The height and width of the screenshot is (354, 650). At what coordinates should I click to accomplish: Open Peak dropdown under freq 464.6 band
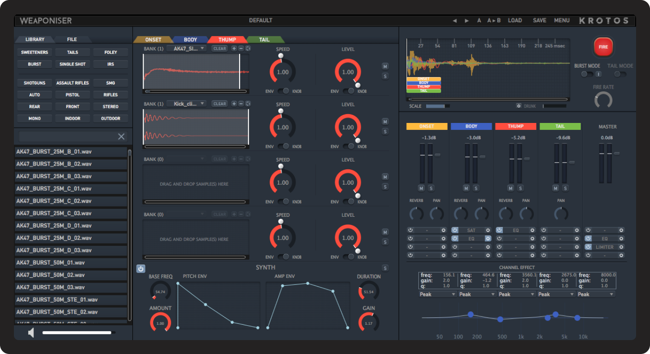click(477, 294)
